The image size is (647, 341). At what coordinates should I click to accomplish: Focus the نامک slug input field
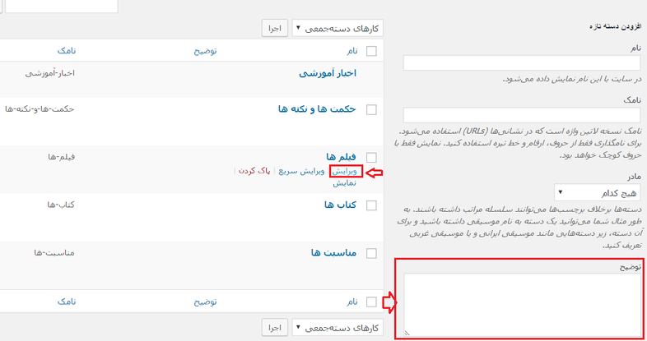[x=522, y=115]
